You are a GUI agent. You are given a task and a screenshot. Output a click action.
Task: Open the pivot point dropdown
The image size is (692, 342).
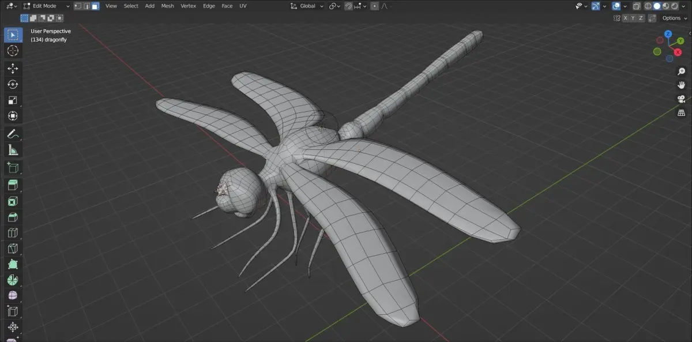point(334,6)
